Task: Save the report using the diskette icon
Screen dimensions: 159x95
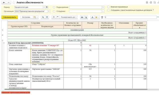Action: tap(147, 2)
